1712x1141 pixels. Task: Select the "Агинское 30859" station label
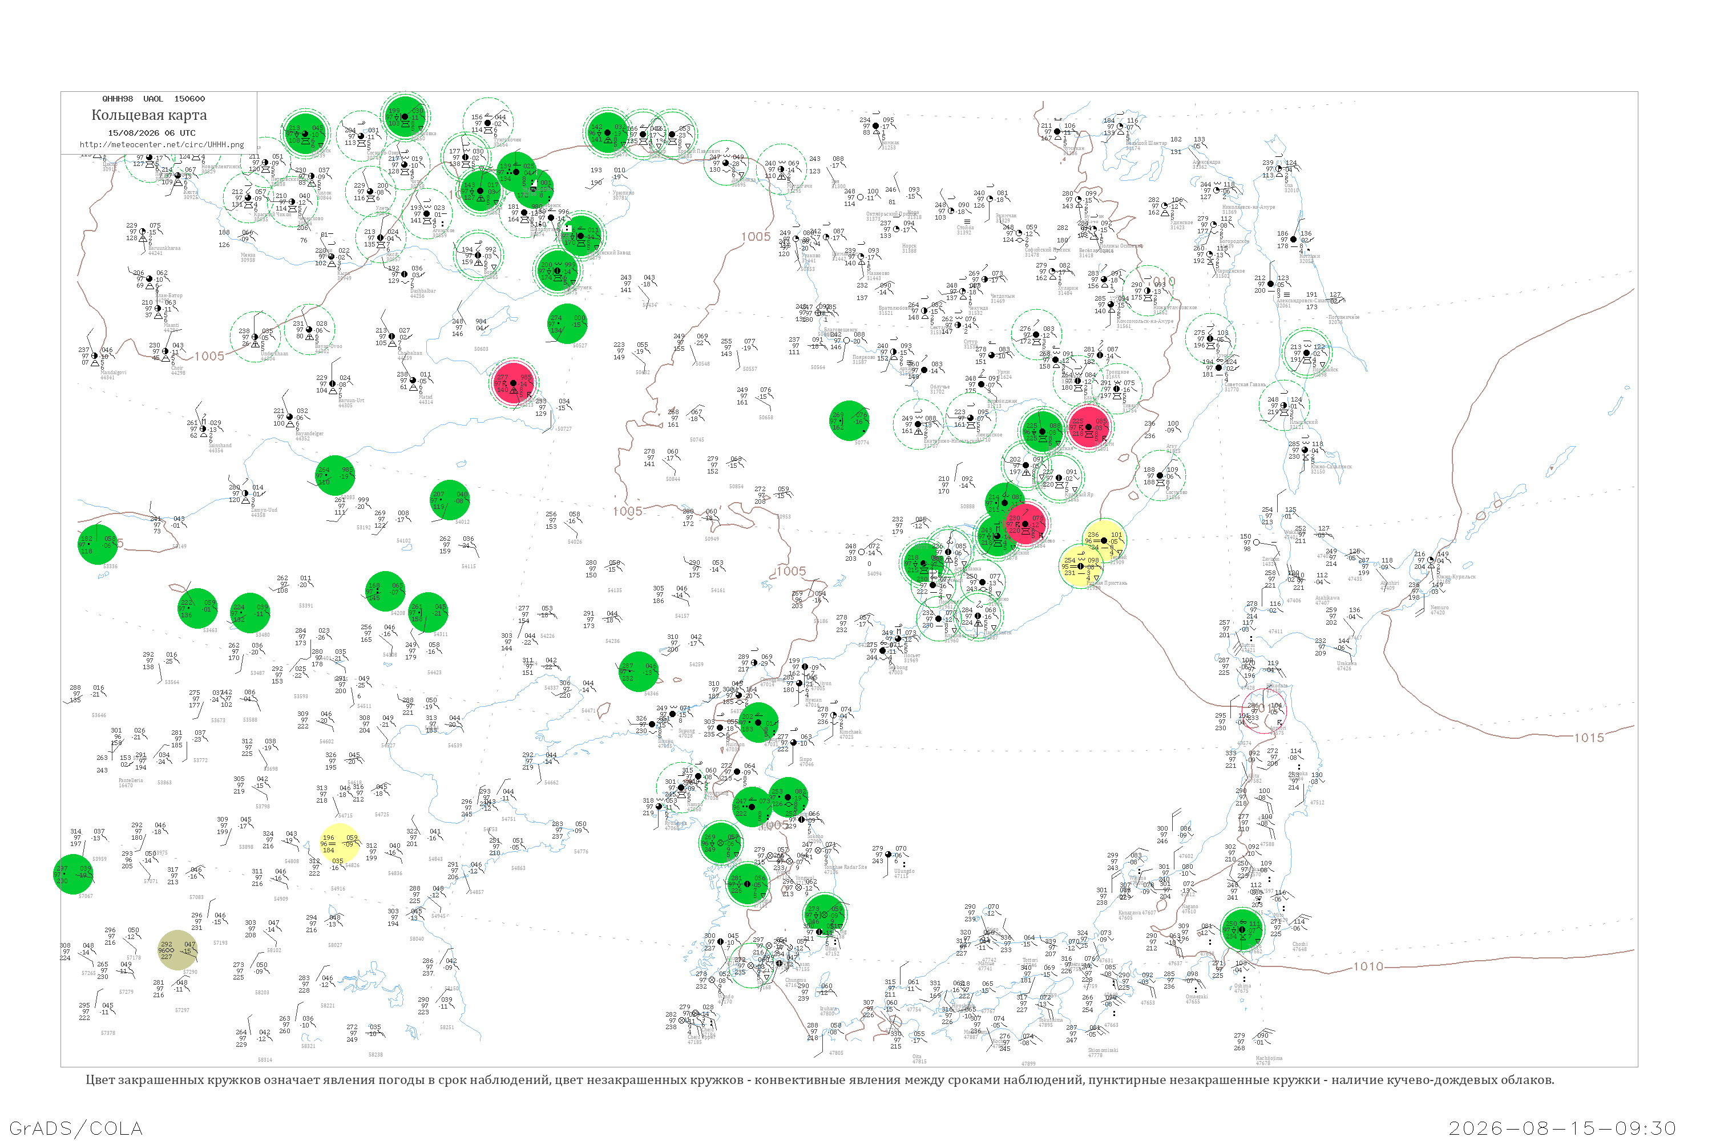tap(443, 233)
